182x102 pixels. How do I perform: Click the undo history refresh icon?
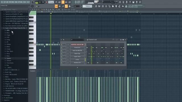tap(120, 2)
